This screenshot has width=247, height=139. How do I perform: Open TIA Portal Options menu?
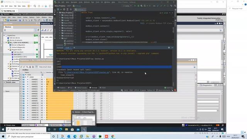tap(32, 17)
